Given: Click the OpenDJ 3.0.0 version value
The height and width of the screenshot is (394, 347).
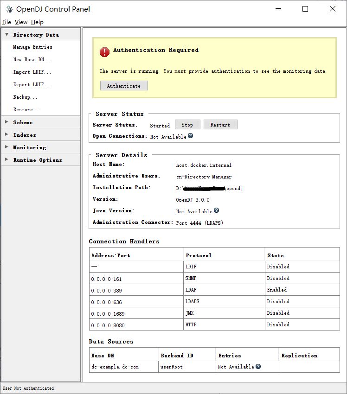Looking at the screenshot, I should pos(193,200).
